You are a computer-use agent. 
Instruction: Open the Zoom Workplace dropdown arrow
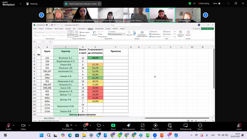20,4
